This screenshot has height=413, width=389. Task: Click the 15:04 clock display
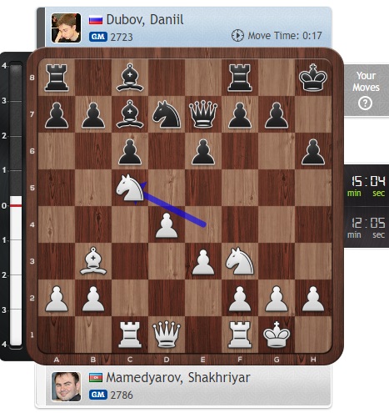[368, 185]
